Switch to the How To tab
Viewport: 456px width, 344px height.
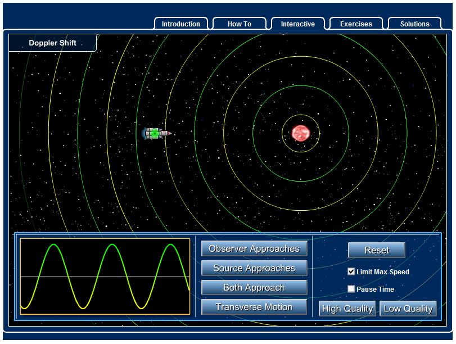[238, 24]
